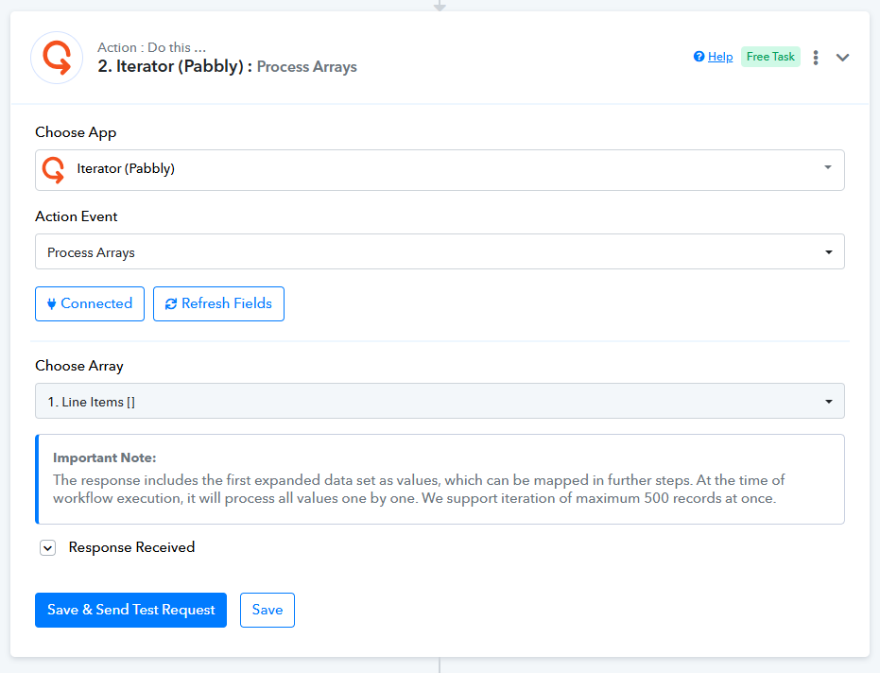The width and height of the screenshot is (880, 673).
Task: Click the connector arrow above the Iterator step
Action: coord(440,5)
